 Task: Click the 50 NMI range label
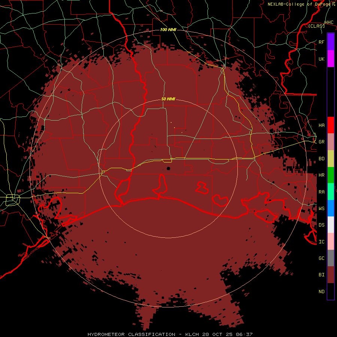[x=168, y=99]
